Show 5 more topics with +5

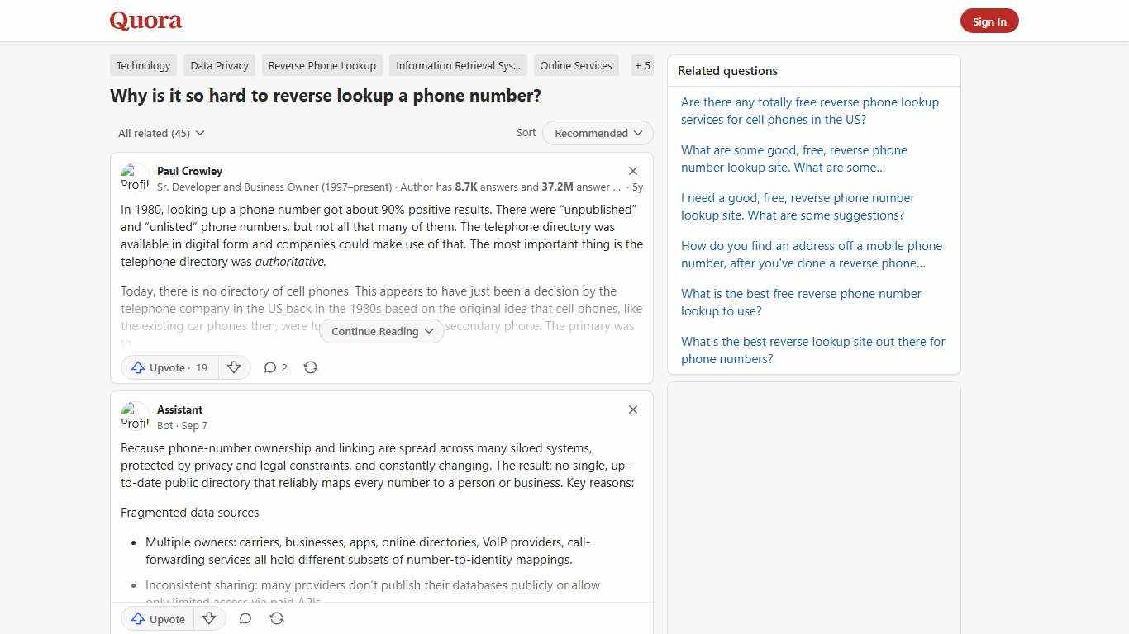[642, 65]
